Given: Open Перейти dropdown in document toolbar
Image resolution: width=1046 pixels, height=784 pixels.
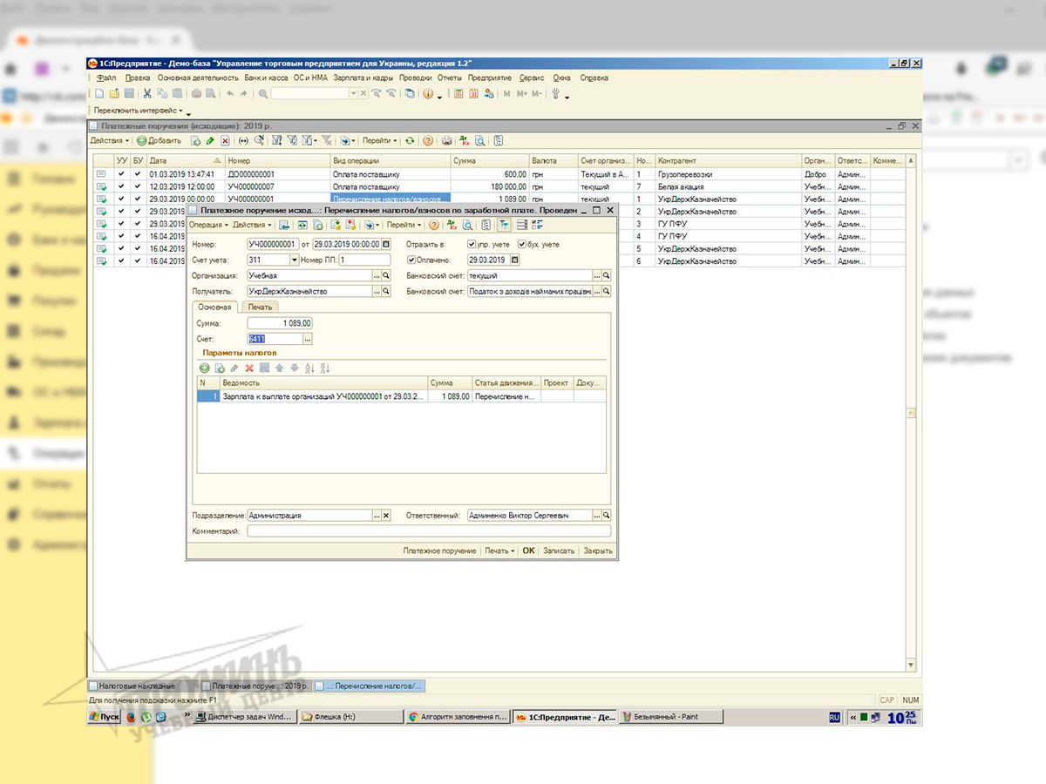Looking at the screenshot, I should click(404, 225).
